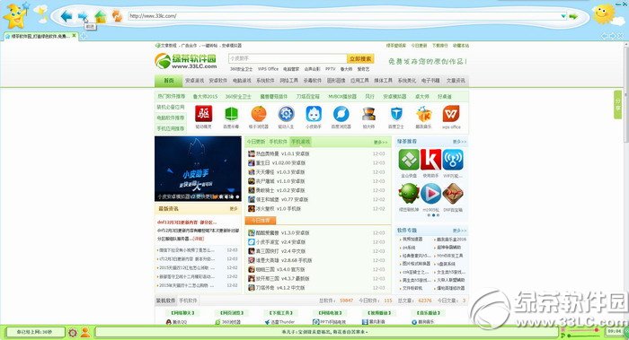Click the blue T shield guard icon
The height and width of the screenshot is (340, 629).
396,114
